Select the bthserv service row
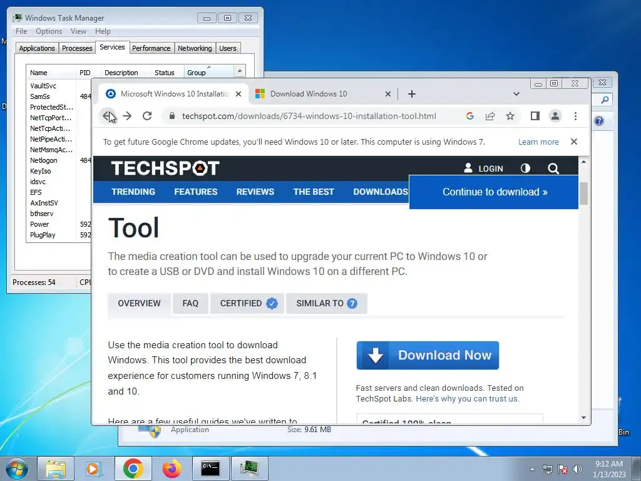This screenshot has width=641, height=481. pos(59,214)
